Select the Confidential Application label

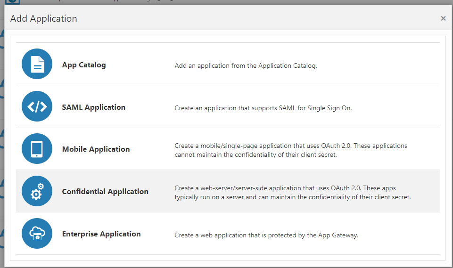point(105,192)
